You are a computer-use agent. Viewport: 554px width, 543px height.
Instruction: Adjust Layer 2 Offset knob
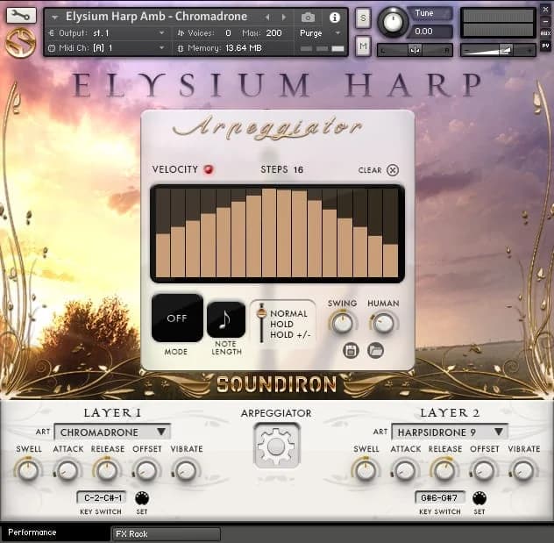click(484, 470)
